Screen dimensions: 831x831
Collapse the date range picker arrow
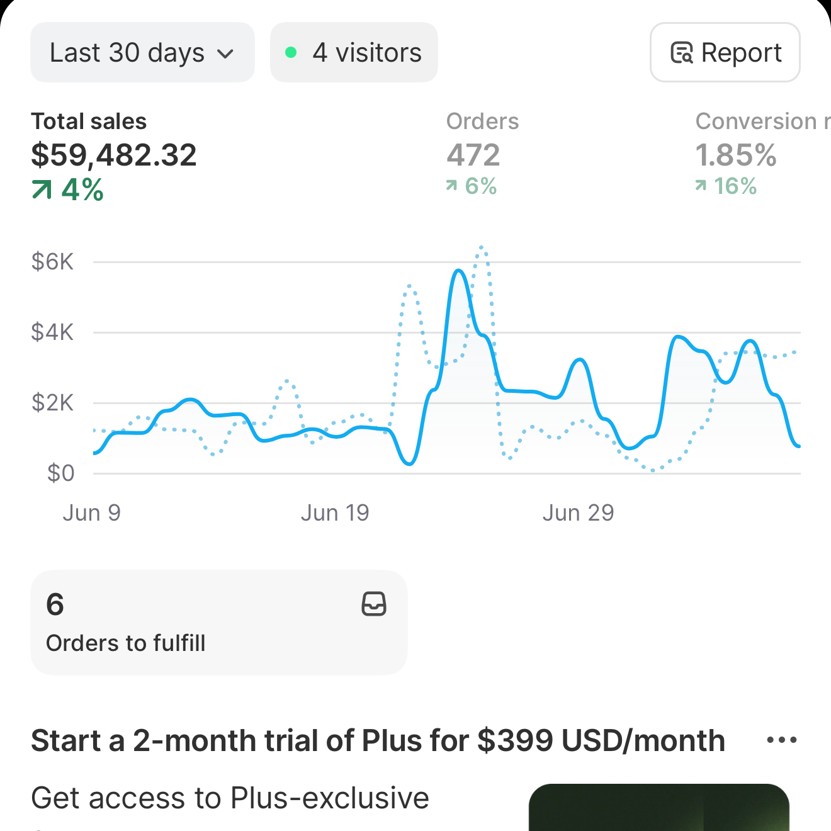226,54
